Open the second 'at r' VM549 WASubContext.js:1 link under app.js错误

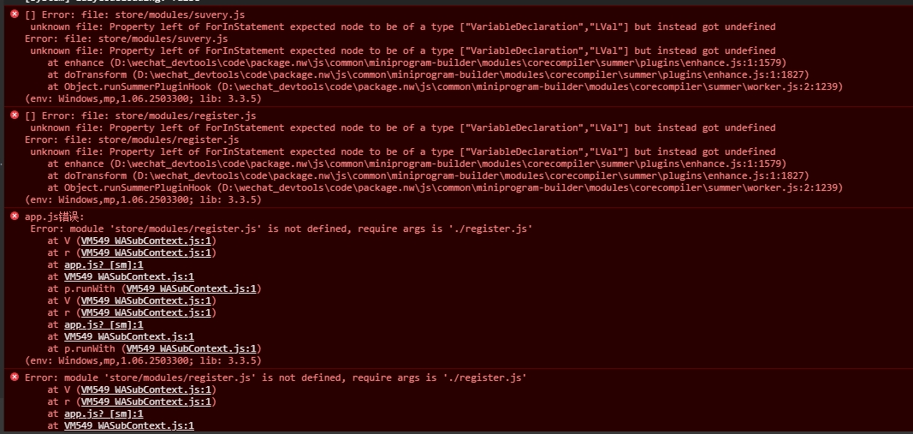tap(146, 312)
